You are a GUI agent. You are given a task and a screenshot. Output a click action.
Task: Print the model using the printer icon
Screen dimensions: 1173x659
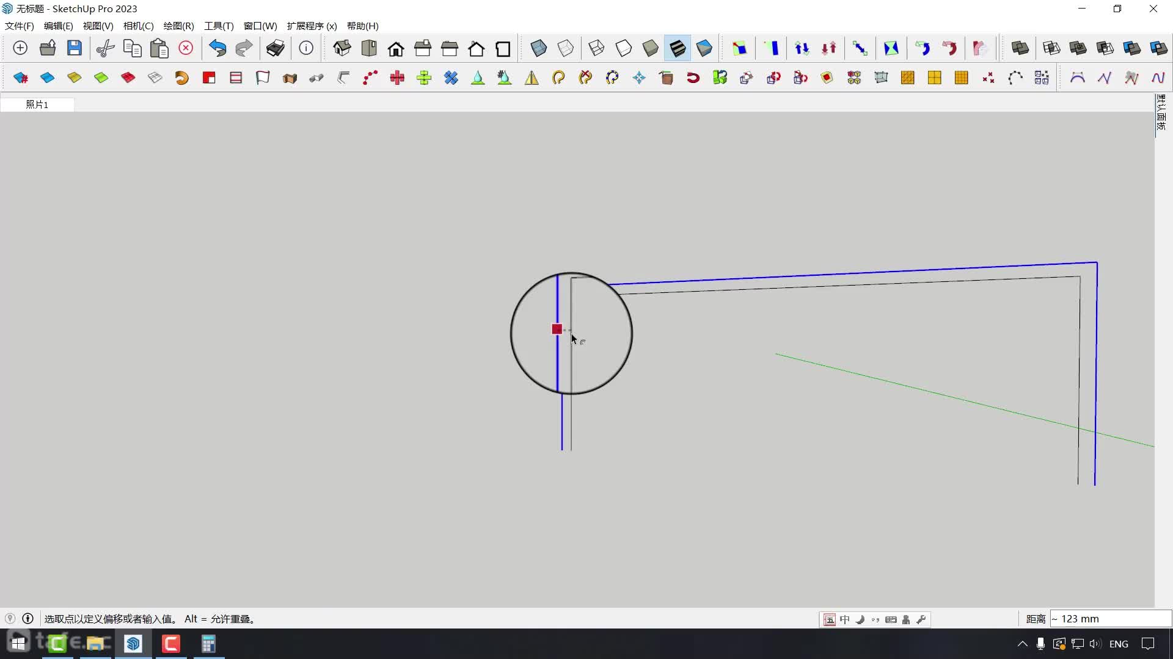276,48
